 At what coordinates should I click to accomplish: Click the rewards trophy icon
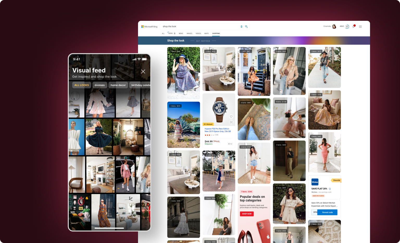click(347, 27)
